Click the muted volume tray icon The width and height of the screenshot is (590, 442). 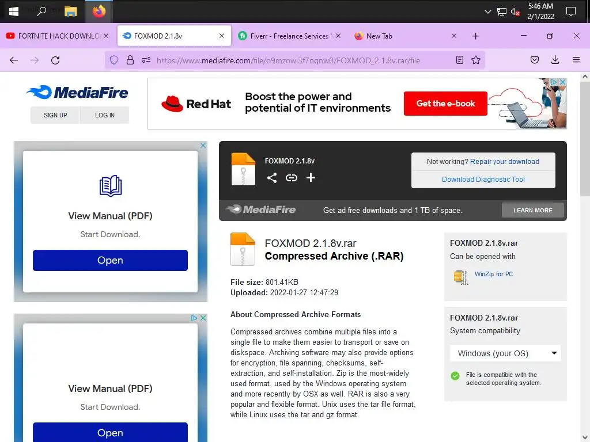point(515,12)
